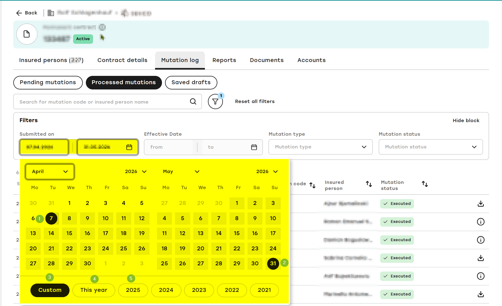Pick April 6 in the calendar
502x306 pixels.
pos(33,218)
